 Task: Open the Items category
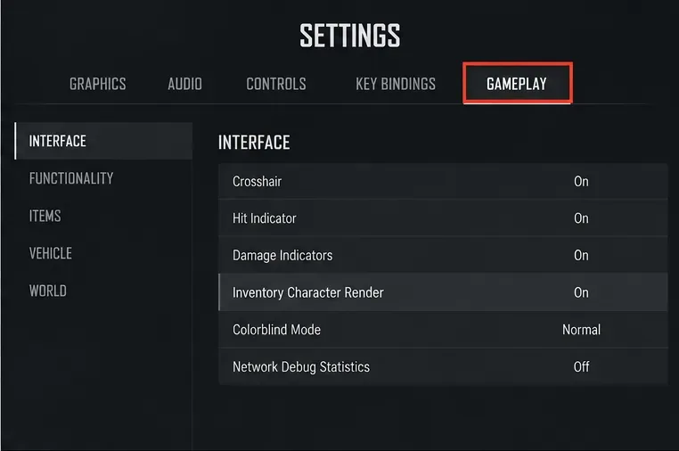point(45,216)
